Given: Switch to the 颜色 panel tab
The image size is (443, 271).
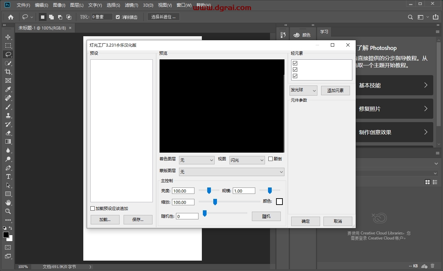Looking at the screenshot, I should 302,35.
